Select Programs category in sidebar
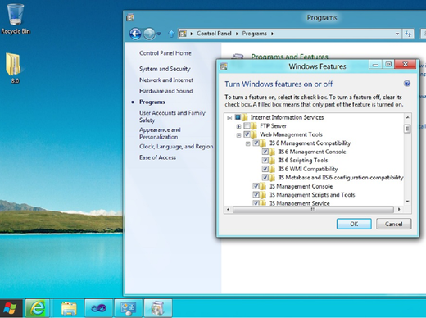The image size is (426, 318). coord(152,102)
